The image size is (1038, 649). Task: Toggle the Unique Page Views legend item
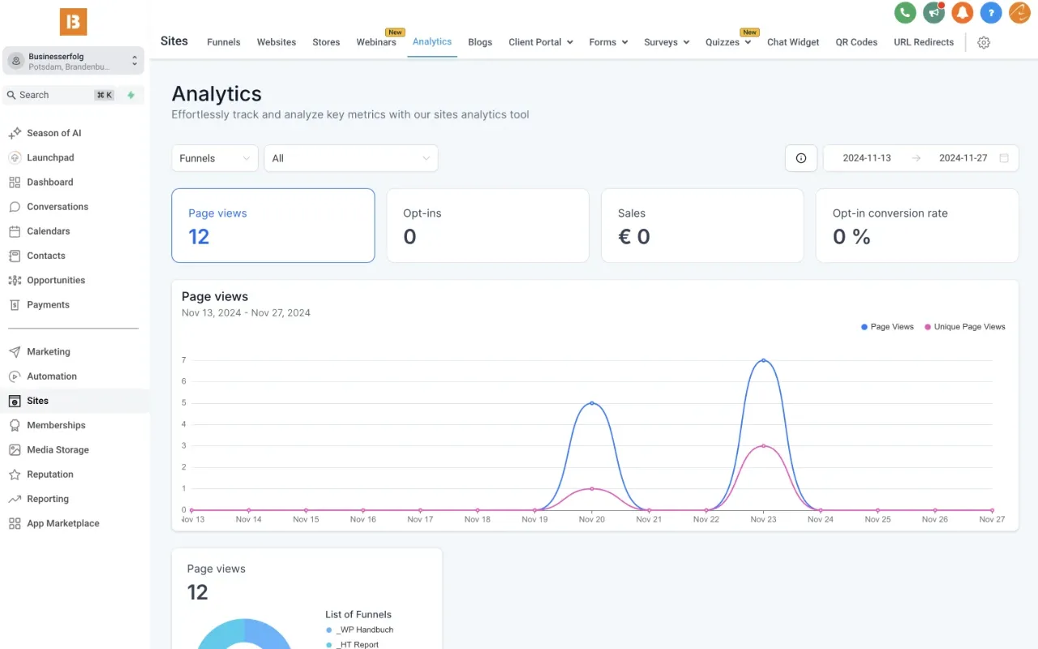pyautogui.click(x=964, y=326)
